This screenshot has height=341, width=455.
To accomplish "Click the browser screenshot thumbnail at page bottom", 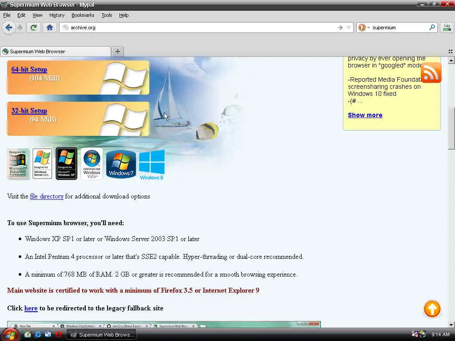I will click(164, 324).
